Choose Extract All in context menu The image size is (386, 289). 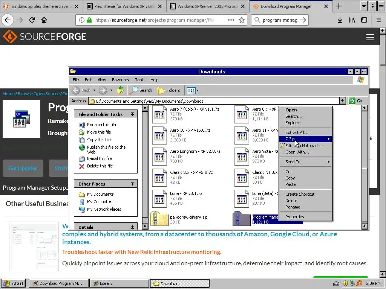tap(305, 132)
